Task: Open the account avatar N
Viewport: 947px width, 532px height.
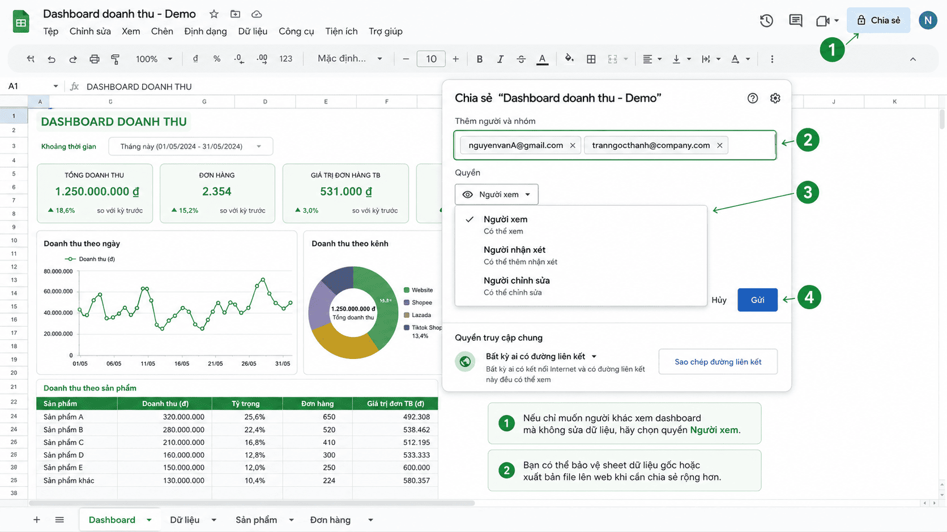Action: pos(928,21)
